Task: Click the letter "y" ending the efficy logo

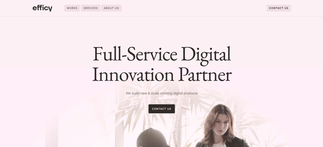Action: click(50, 9)
